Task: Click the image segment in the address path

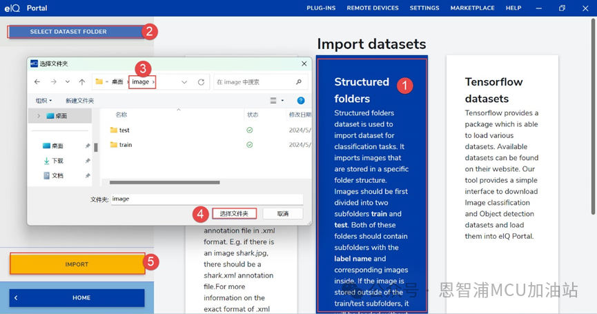Action: coord(141,82)
